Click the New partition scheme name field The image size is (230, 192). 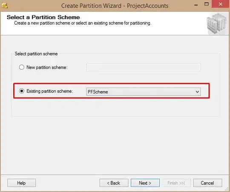click(143, 67)
